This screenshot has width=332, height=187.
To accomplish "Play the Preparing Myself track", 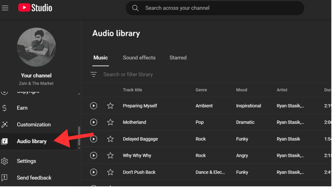I will tap(93, 106).
